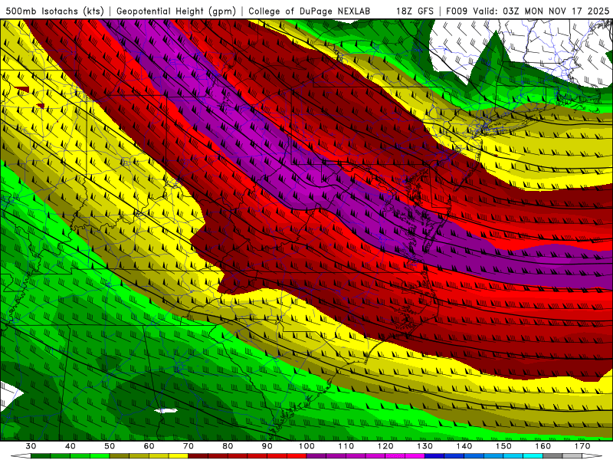
Task: Click the legend value 130
Action: click(425, 446)
